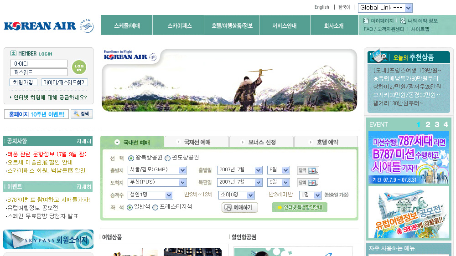Open FAQ / 고객지원센터 link
The height and width of the screenshot is (256, 456).
pyautogui.click(x=384, y=29)
